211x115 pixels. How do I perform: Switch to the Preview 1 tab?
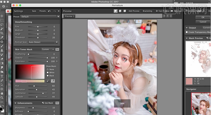tap(69, 16)
